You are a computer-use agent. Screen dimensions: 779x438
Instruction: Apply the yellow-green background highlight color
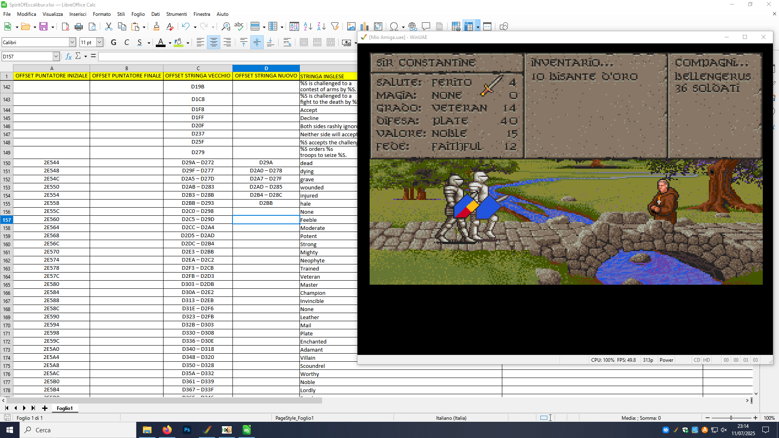point(179,43)
